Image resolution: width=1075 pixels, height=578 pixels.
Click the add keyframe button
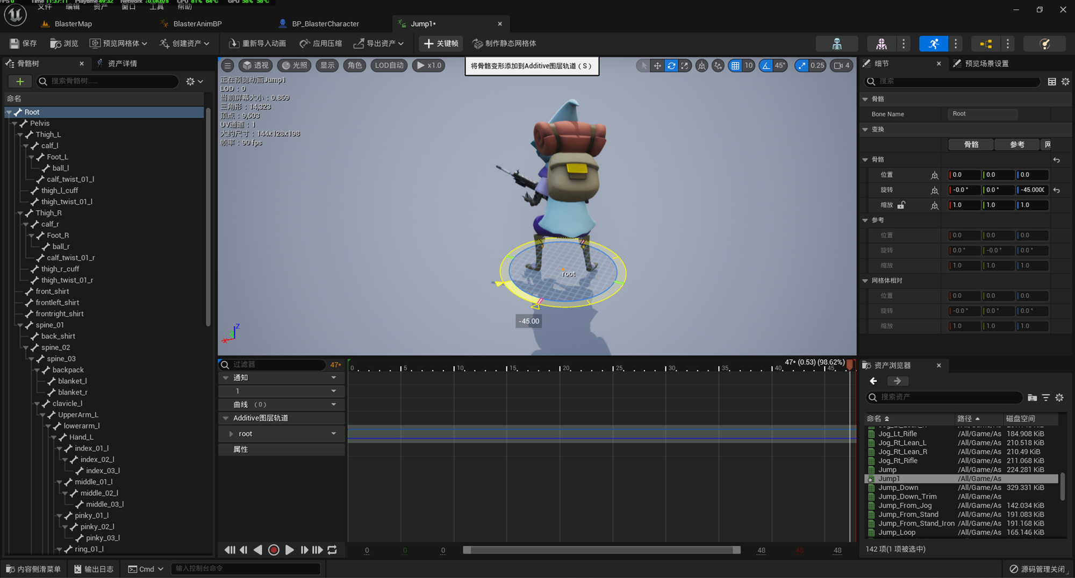[x=441, y=44]
